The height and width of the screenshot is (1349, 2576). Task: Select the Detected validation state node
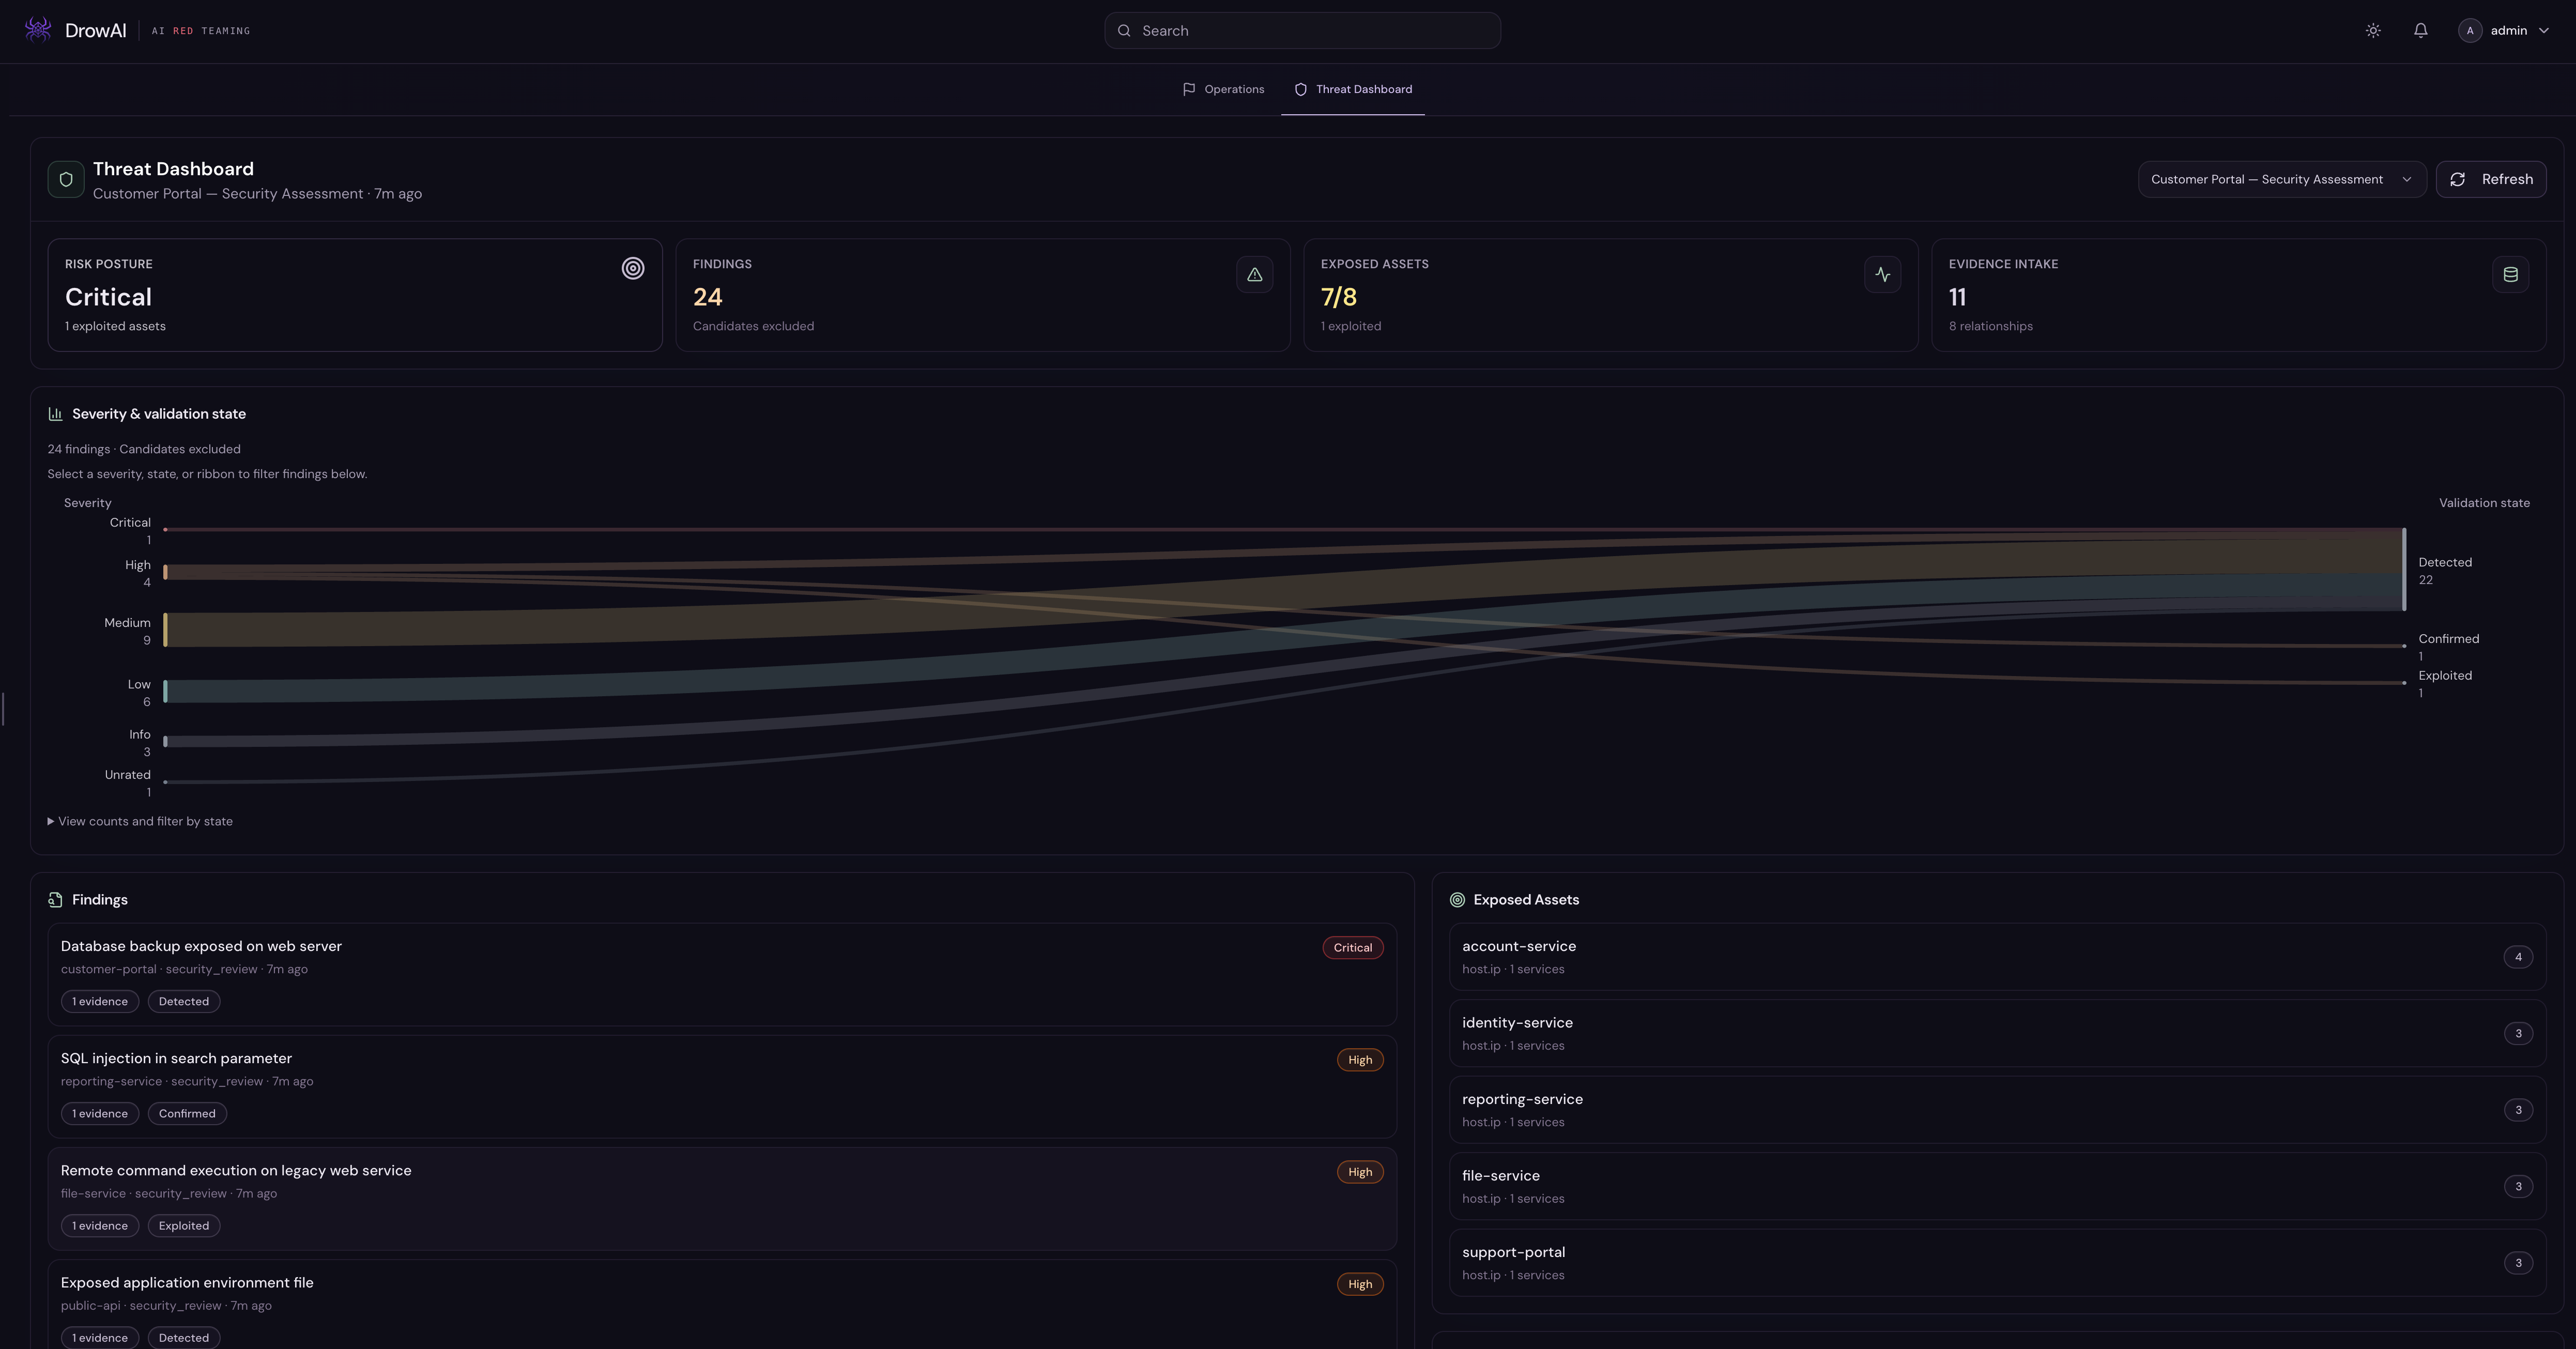2404,569
